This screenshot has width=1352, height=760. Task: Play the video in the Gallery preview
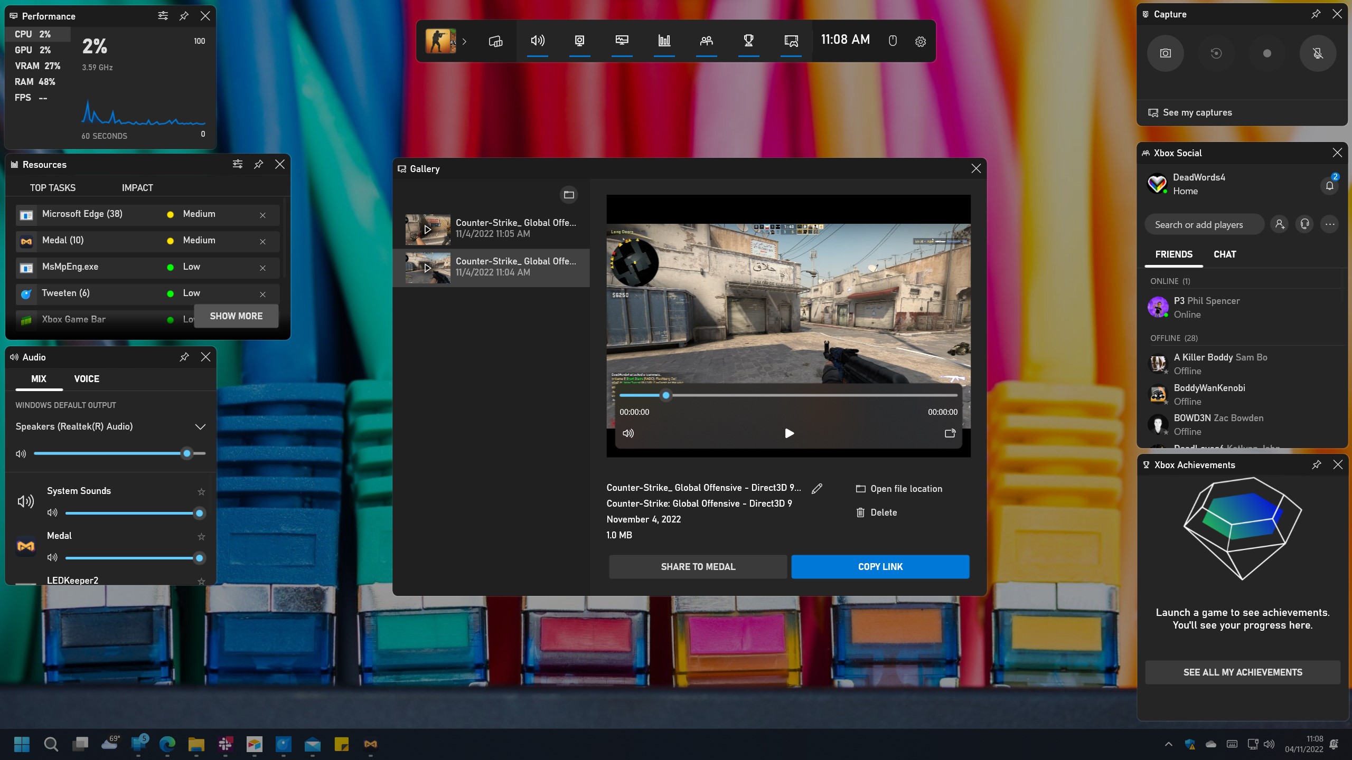[789, 433]
